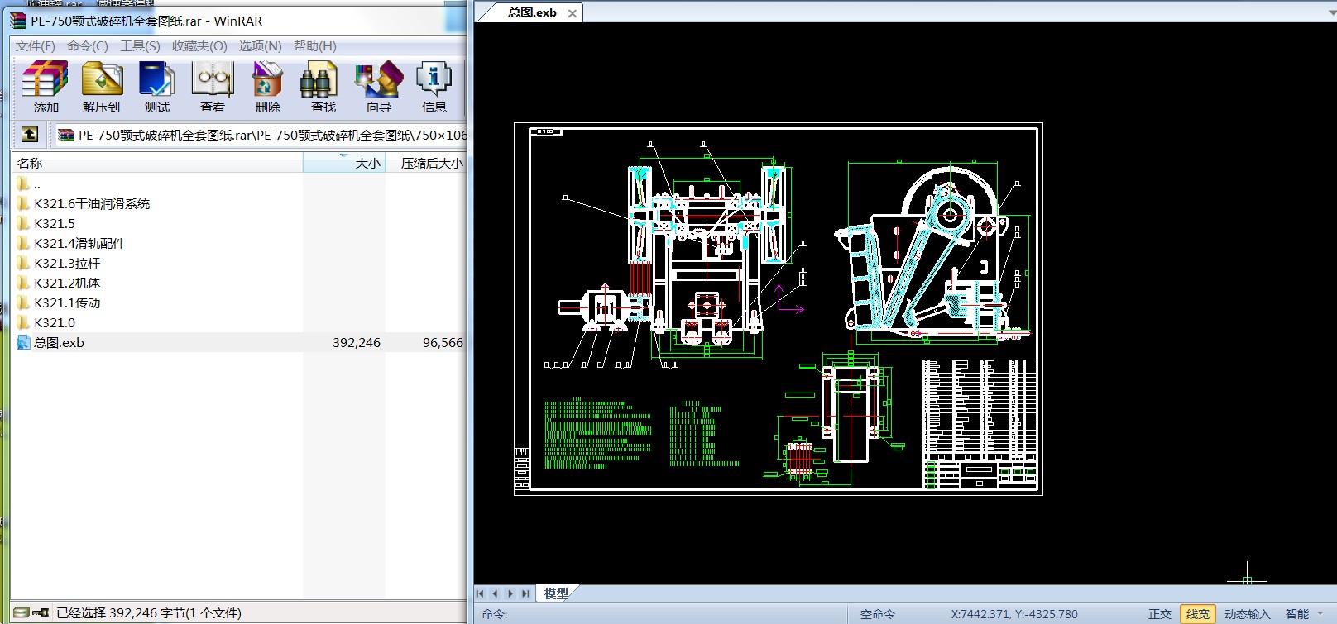1337x624 pixels.
Task: Toggle 正交 (Ortho) mode in status bar
Action: point(1160,614)
